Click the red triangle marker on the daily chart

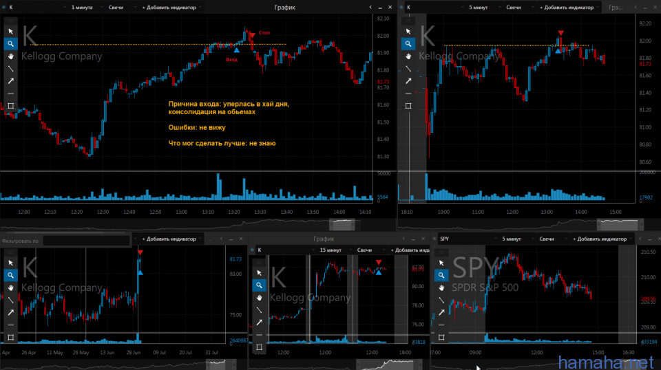click(140, 252)
